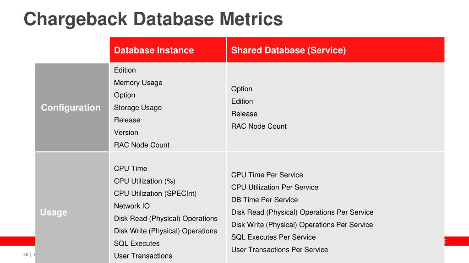This screenshot has width=469, height=263.
Task: Click the Configuration row label
Action: (x=71, y=108)
